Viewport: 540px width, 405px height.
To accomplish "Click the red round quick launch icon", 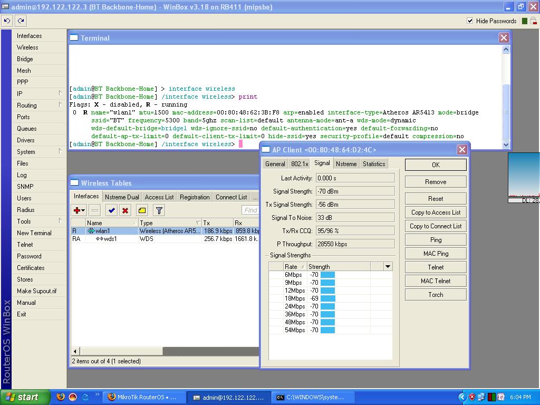I will tap(73, 397).
